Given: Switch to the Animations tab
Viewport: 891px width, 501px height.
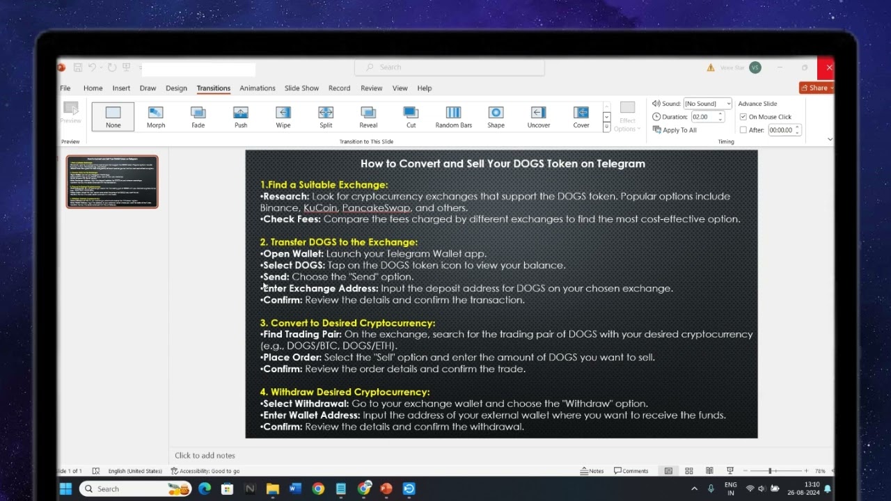Looking at the screenshot, I should pos(258,88).
